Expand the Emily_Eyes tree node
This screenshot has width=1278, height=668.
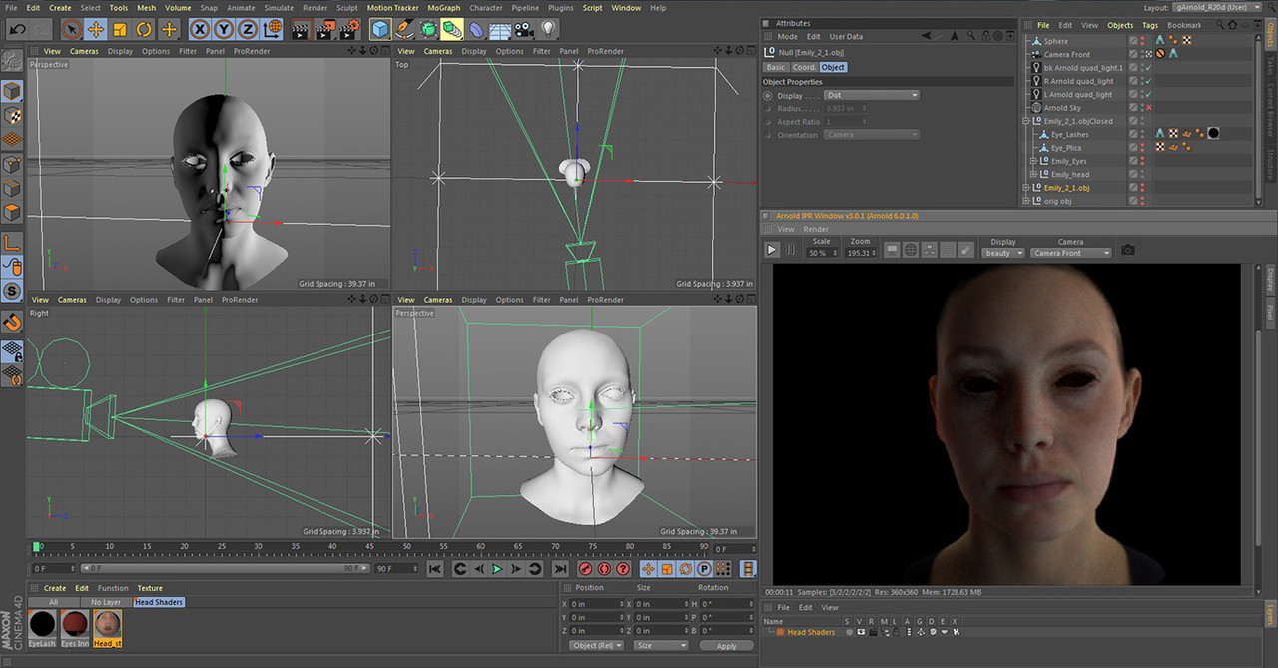(x=1034, y=161)
